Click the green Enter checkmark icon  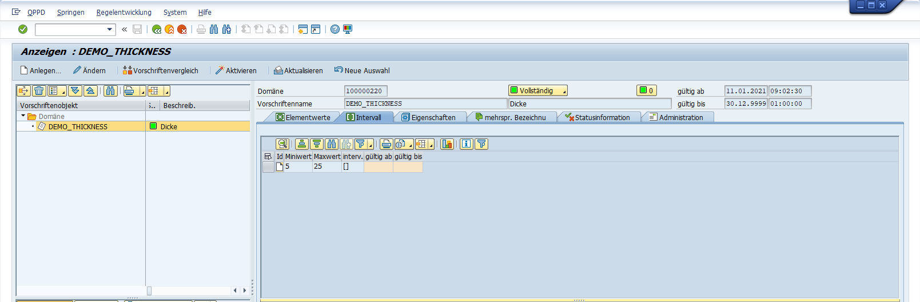(23, 29)
